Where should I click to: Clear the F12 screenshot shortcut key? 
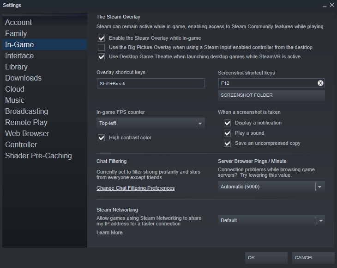click(x=320, y=83)
